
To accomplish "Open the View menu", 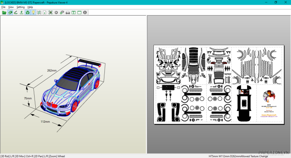I will tap(11, 7).
